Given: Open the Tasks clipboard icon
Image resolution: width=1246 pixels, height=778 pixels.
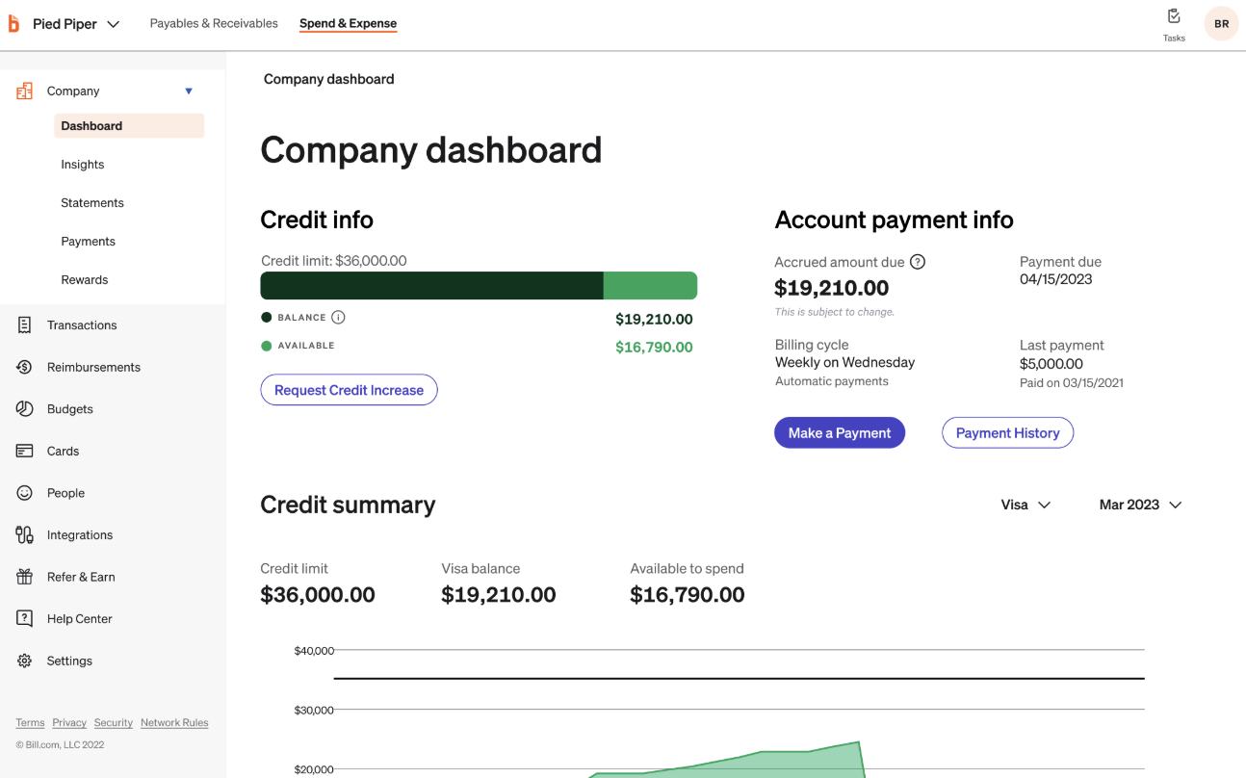Looking at the screenshot, I should point(1174,16).
